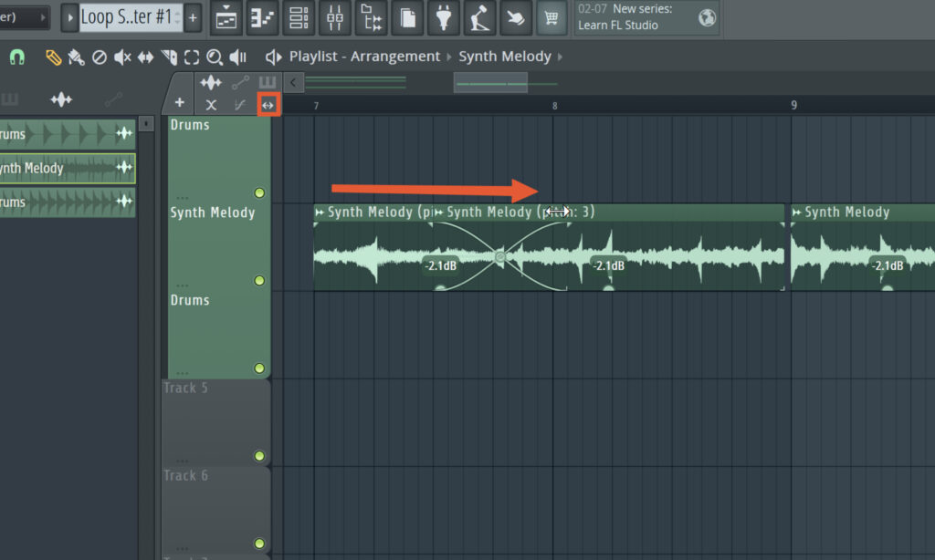Select the Slip tool
The width and height of the screenshot is (935, 560).
(145, 57)
